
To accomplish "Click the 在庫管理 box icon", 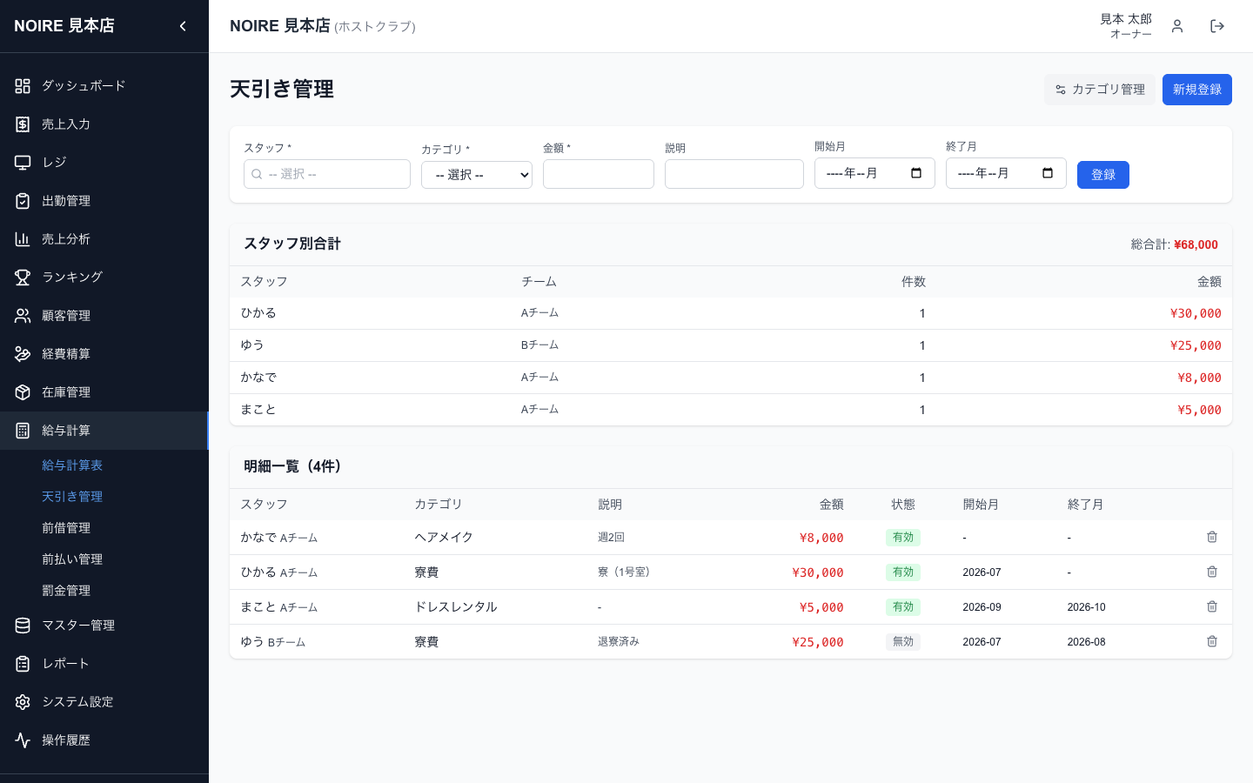I will [23, 392].
